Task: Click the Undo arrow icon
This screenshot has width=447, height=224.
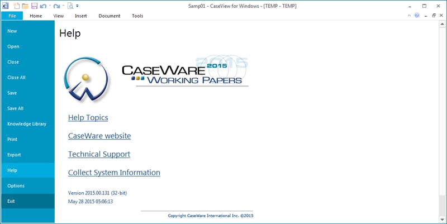Action: coord(42,6)
